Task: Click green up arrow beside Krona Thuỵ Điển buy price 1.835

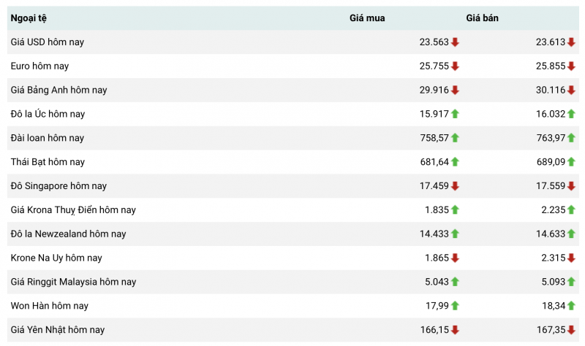Action: point(455,210)
